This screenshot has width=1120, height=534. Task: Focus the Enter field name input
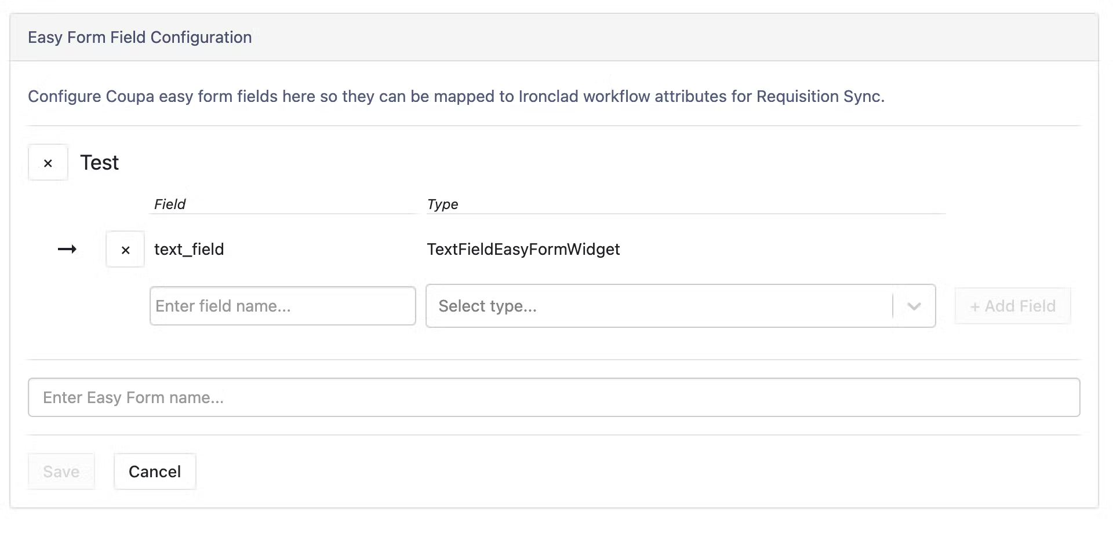(283, 306)
